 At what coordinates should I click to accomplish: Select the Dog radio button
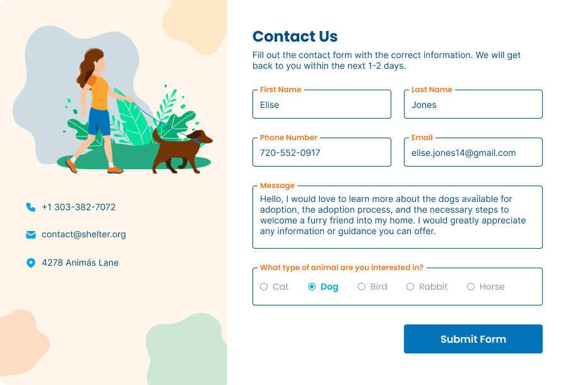pyautogui.click(x=312, y=287)
